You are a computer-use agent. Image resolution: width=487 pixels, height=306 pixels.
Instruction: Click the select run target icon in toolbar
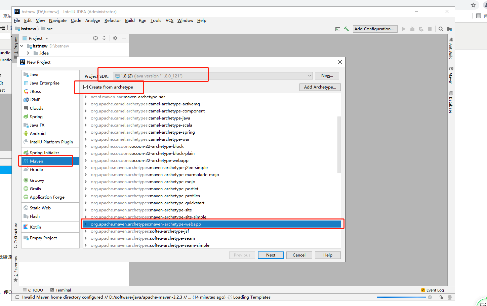(x=338, y=29)
